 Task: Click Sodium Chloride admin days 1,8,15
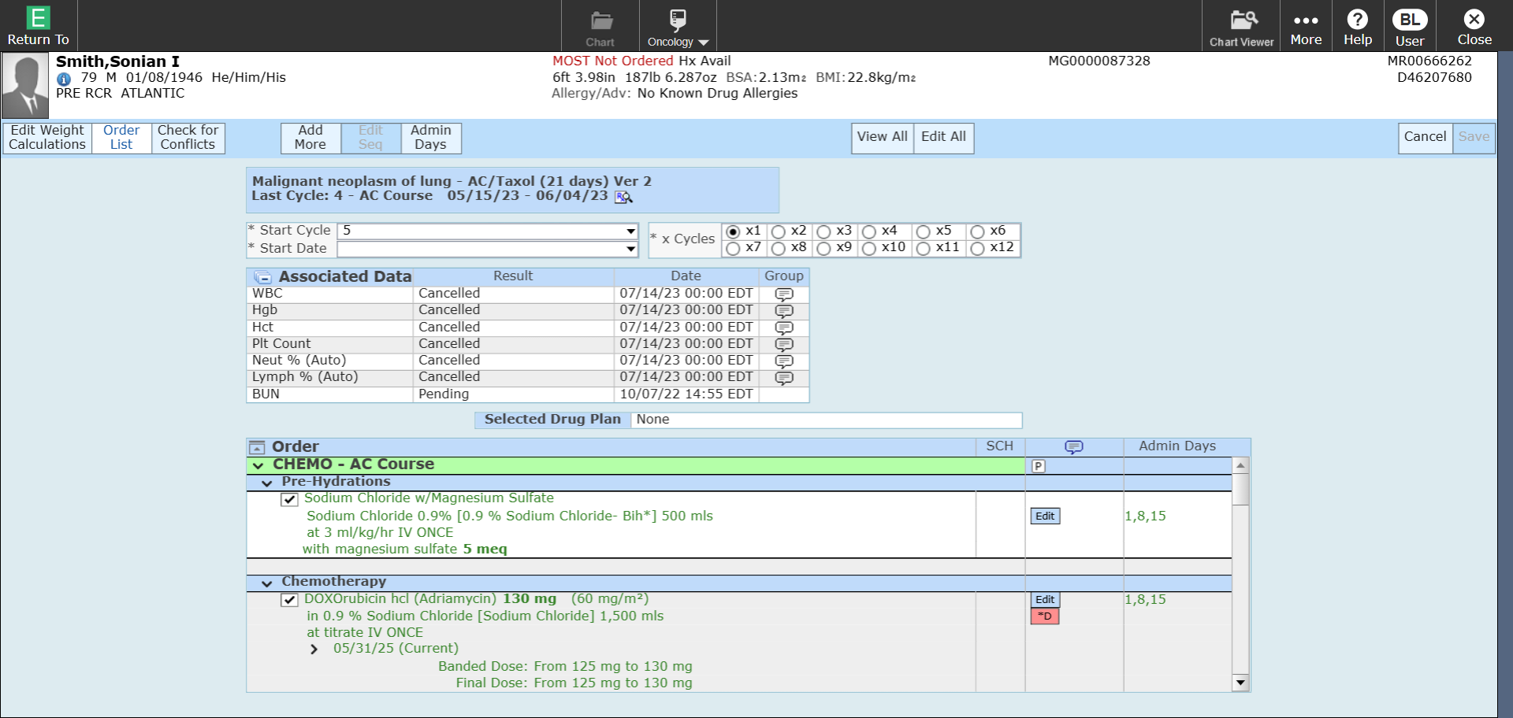[1145, 516]
